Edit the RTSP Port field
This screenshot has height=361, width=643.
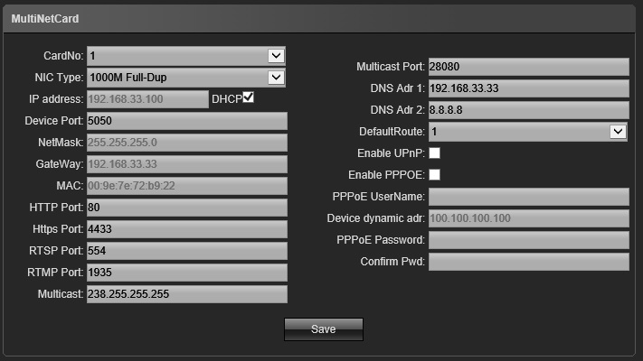187,251
